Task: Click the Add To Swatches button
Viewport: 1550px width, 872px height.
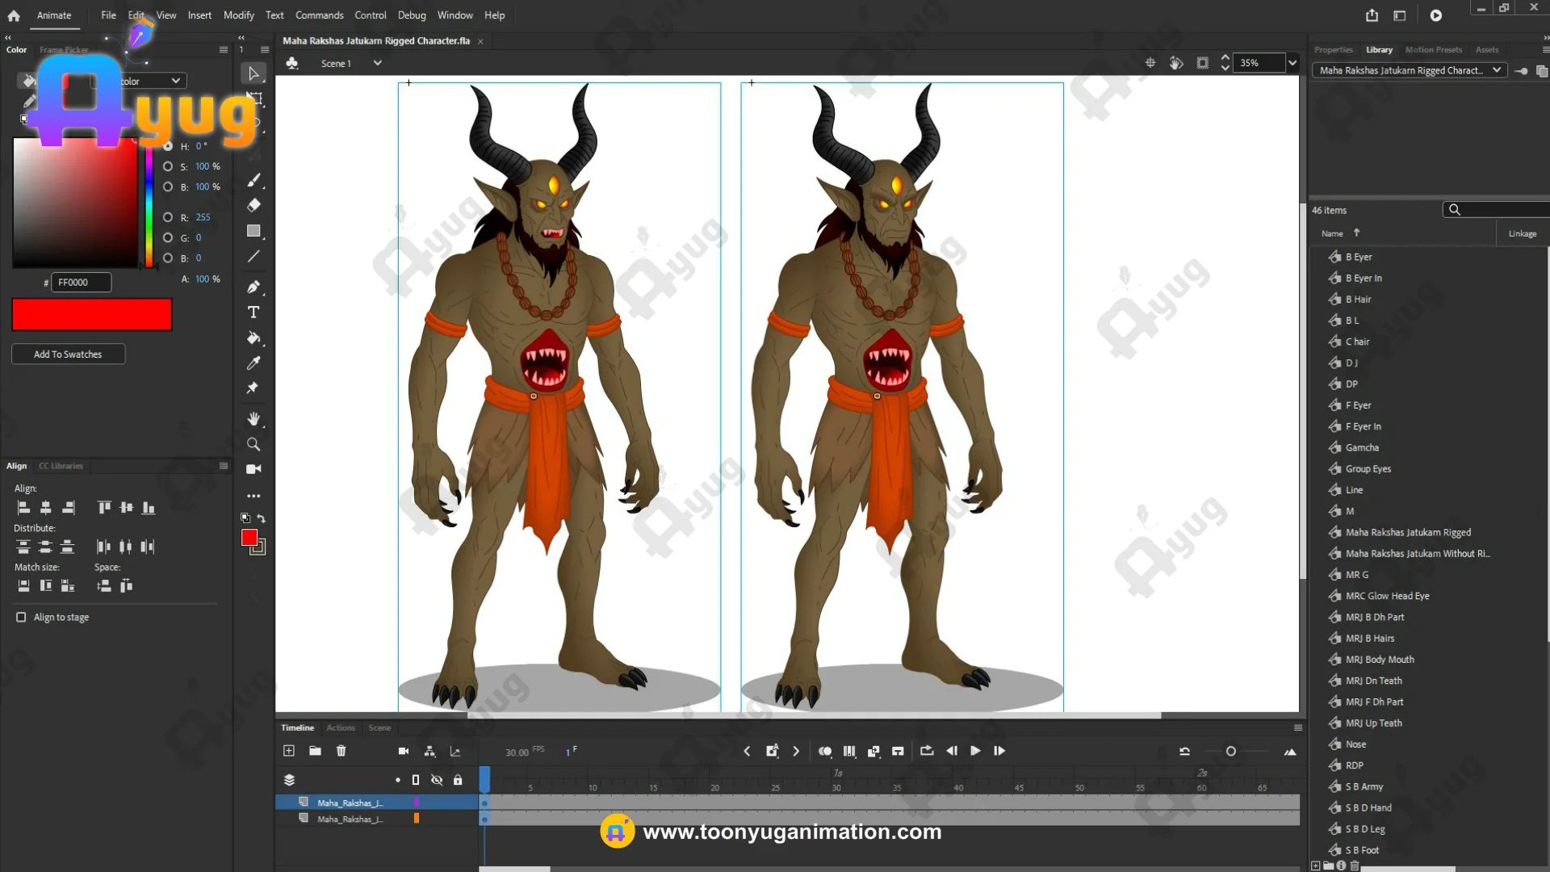Action: point(68,354)
